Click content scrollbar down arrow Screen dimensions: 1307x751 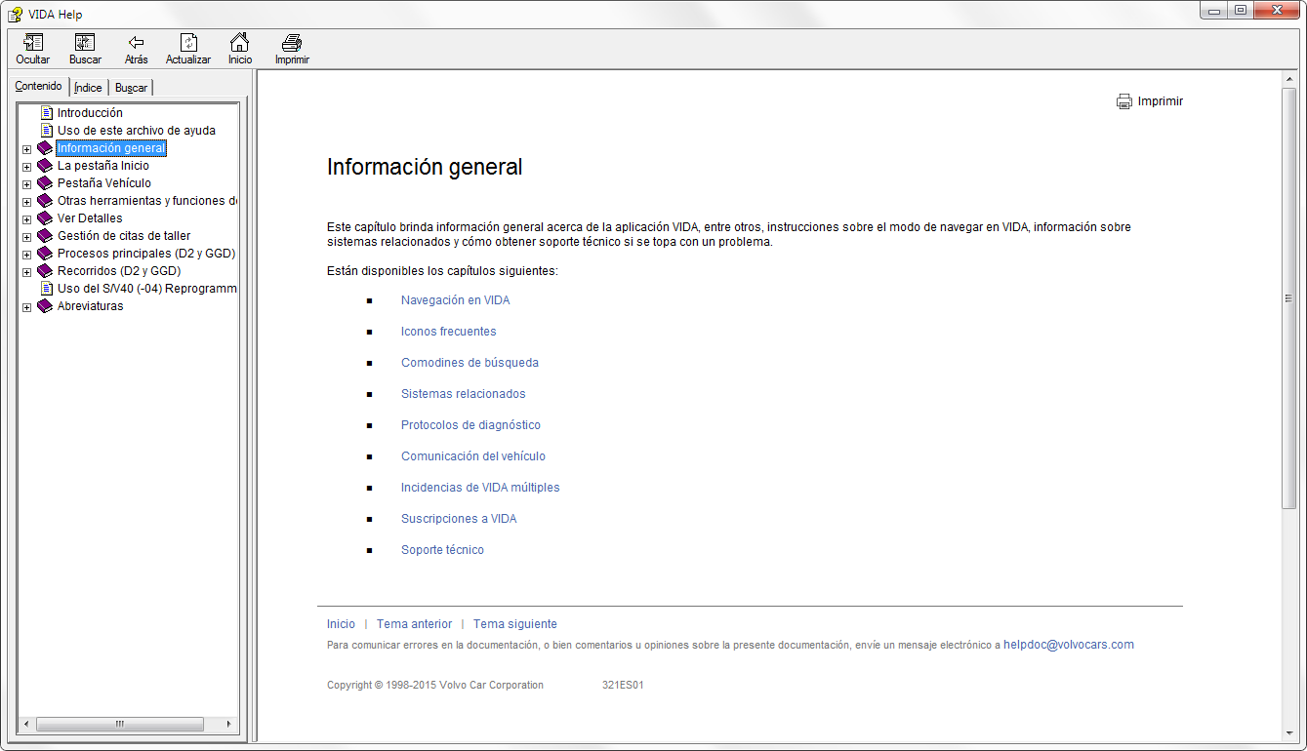1288,733
